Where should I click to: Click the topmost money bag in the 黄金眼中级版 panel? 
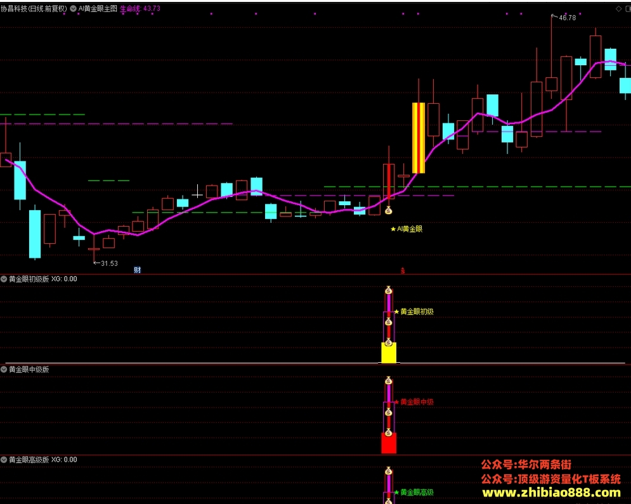click(x=388, y=380)
